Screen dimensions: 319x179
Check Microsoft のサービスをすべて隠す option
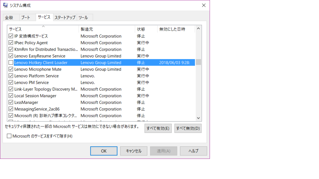pyautogui.click(x=9, y=136)
